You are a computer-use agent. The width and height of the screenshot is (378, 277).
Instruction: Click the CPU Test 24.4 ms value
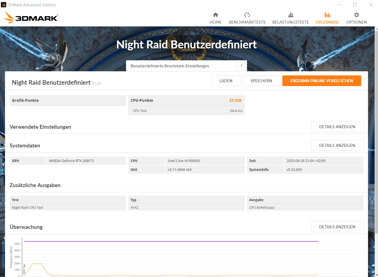(x=236, y=111)
